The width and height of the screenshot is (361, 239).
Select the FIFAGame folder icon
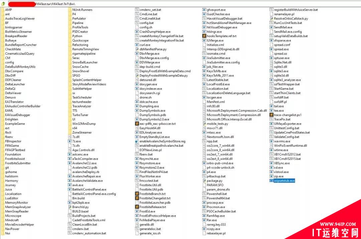tap(3, 146)
